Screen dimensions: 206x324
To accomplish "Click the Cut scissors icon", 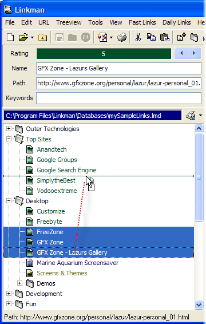I will coord(138,37).
